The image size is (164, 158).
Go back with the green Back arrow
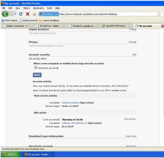click(x=5, y=14)
